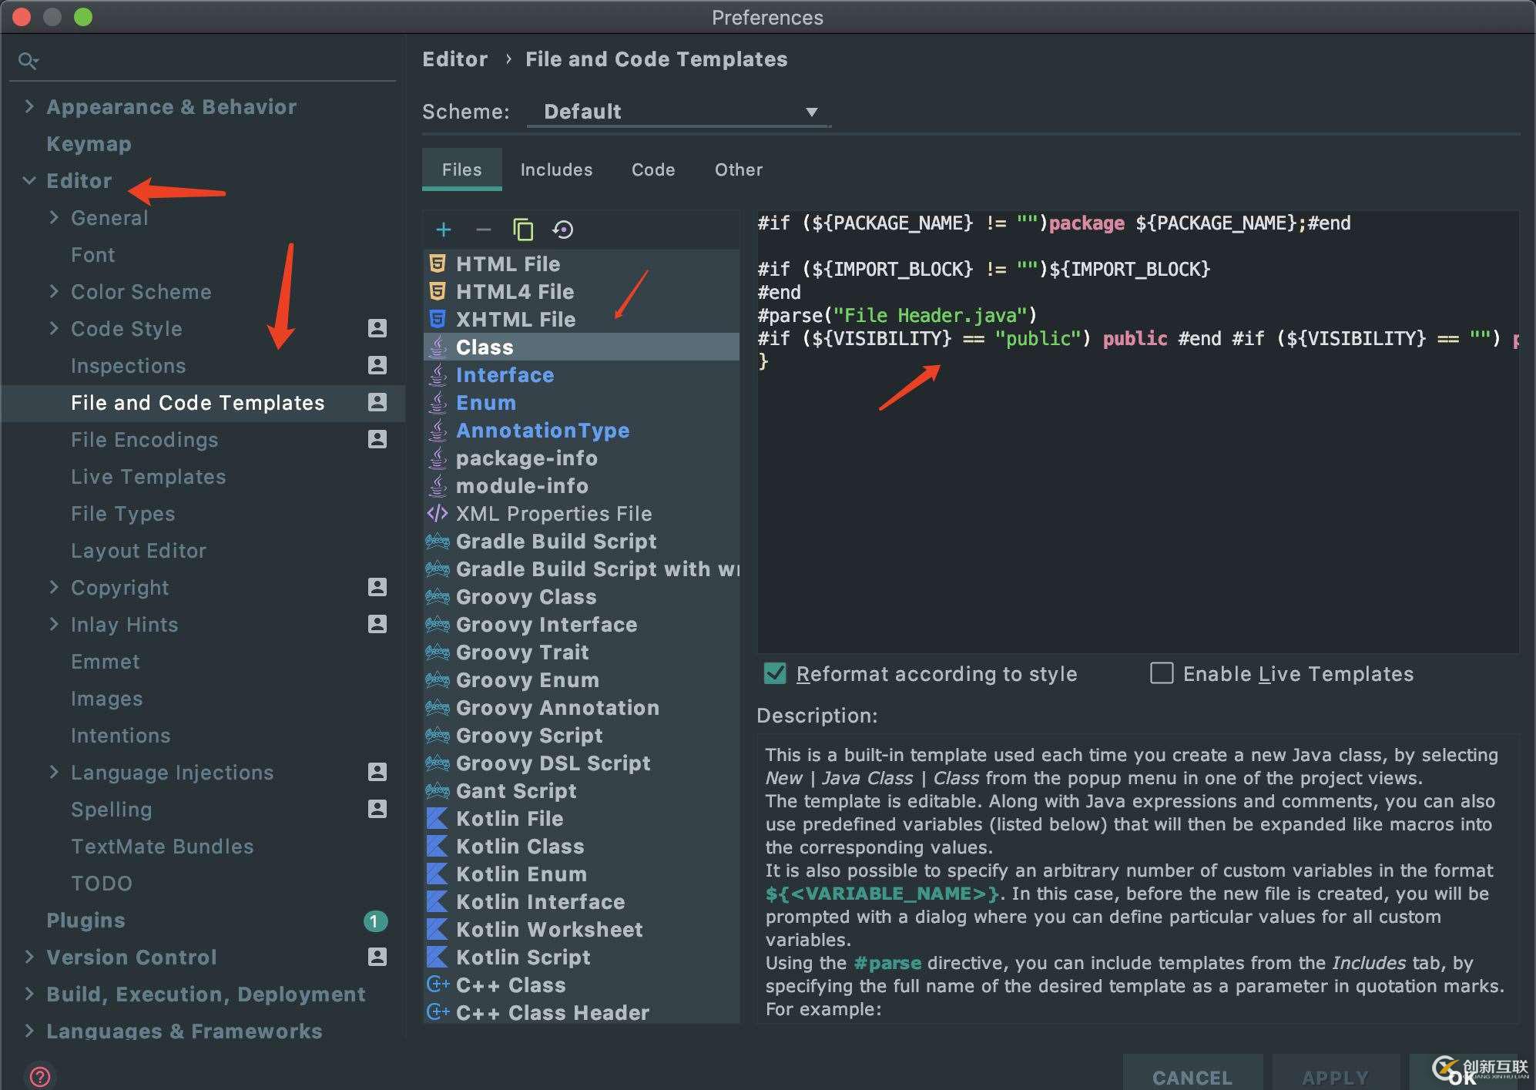Click the remove template icon
The width and height of the screenshot is (1536, 1090).
(x=482, y=229)
